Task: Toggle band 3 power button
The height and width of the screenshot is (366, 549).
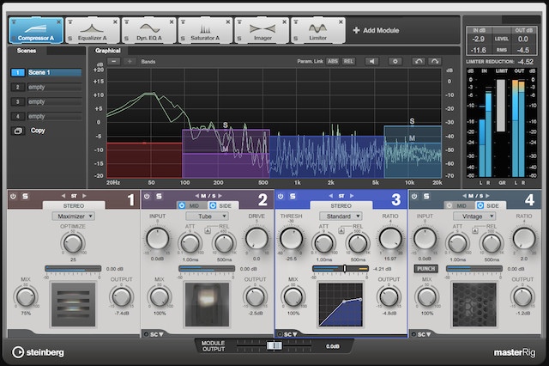Action: coord(281,197)
